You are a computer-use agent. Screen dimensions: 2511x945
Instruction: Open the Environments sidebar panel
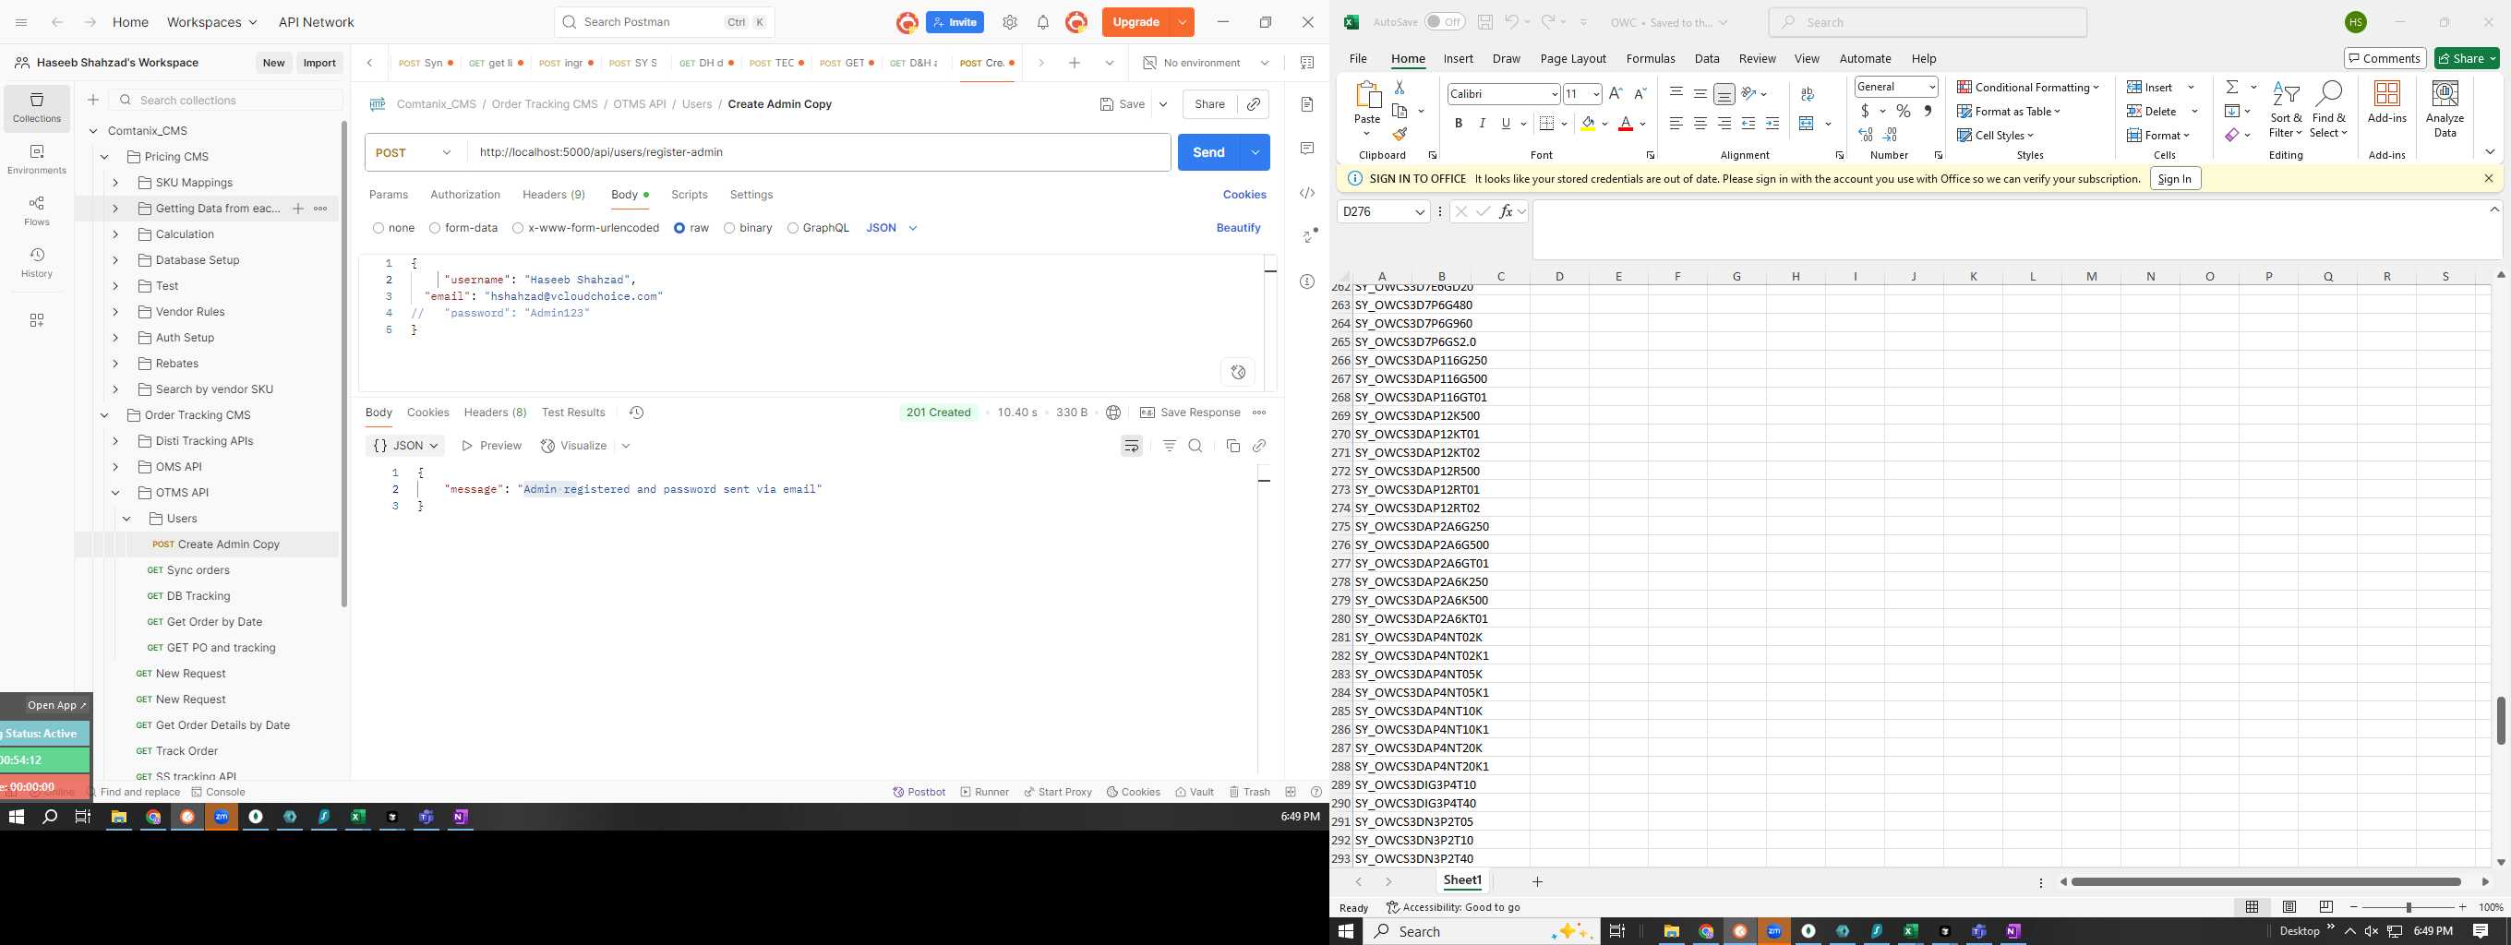pyautogui.click(x=37, y=160)
